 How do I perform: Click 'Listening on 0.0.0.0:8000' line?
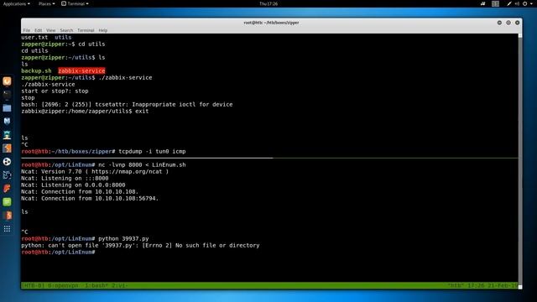pyautogui.click(x=73, y=185)
